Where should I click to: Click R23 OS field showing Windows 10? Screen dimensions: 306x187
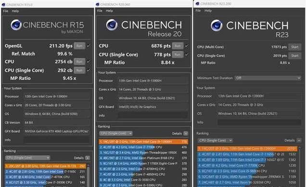click(x=259, y=114)
